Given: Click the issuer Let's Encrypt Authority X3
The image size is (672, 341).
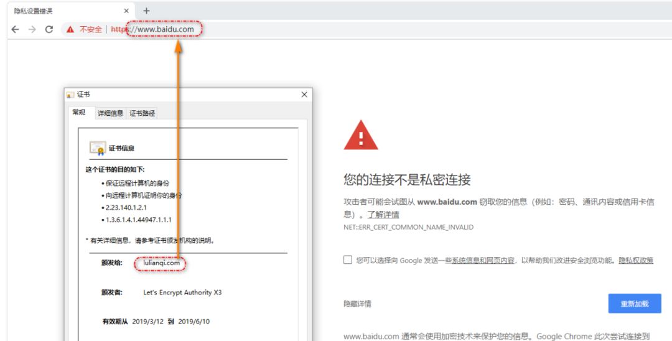Looking at the screenshot, I should pyautogui.click(x=182, y=292).
